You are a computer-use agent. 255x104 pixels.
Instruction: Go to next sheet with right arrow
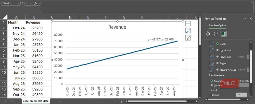12,101
